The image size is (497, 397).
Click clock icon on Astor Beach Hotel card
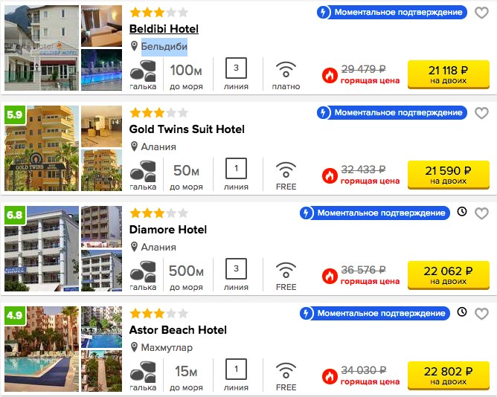pyautogui.click(x=462, y=312)
